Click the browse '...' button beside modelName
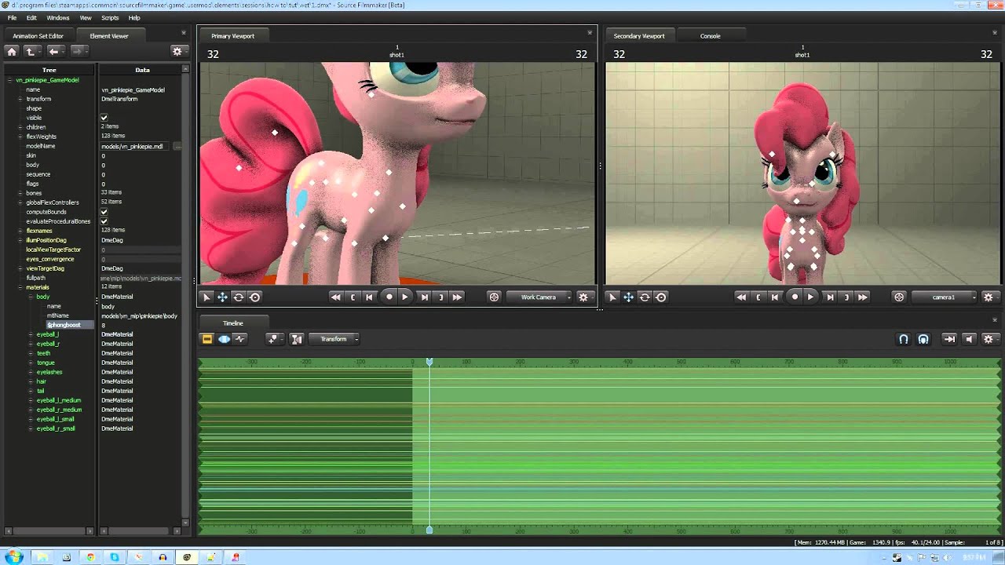The image size is (1005, 565). tap(177, 146)
